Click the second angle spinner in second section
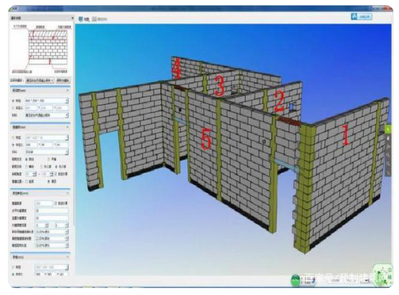This screenshot has width=399, height=295. pos(47,174)
